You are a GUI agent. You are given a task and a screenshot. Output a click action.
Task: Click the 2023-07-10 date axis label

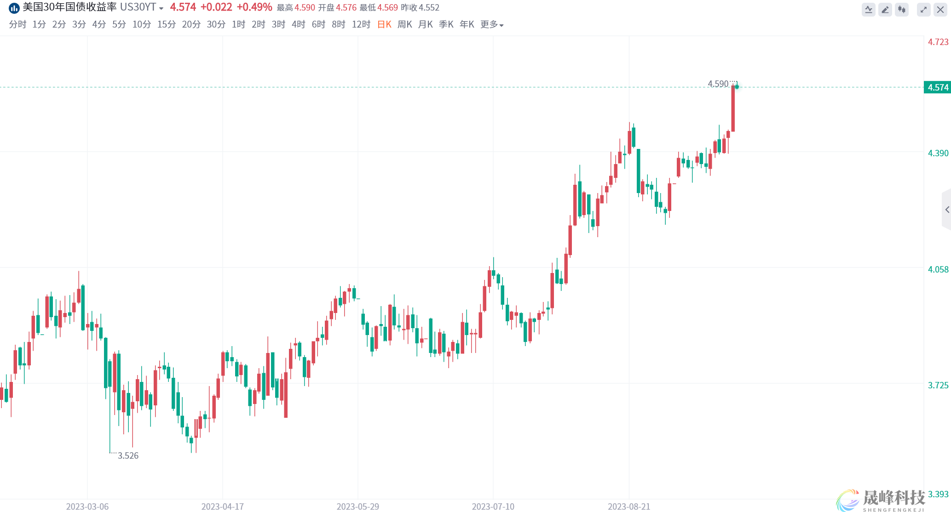[x=493, y=506]
